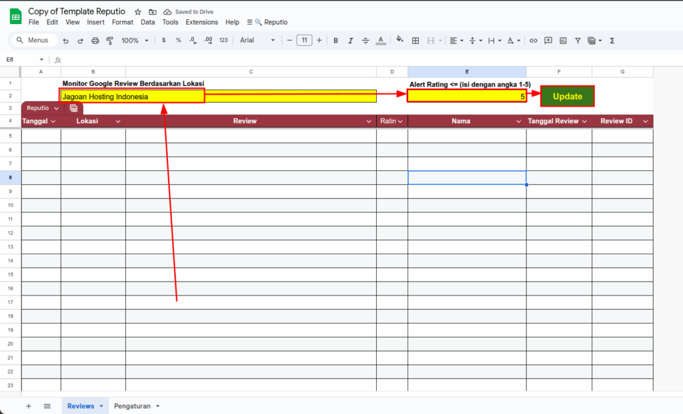Open the Arial font dropdown

click(257, 41)
